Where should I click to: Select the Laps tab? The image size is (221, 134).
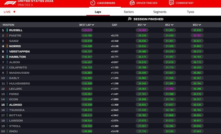coord(98,12)
